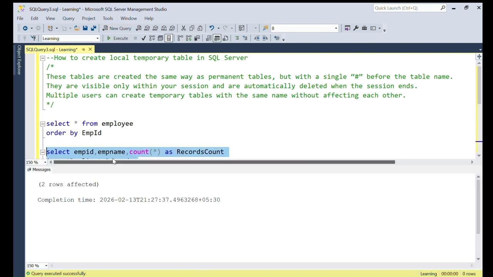Increase indent of selected lines
The image size is (493, 277).
265,38
